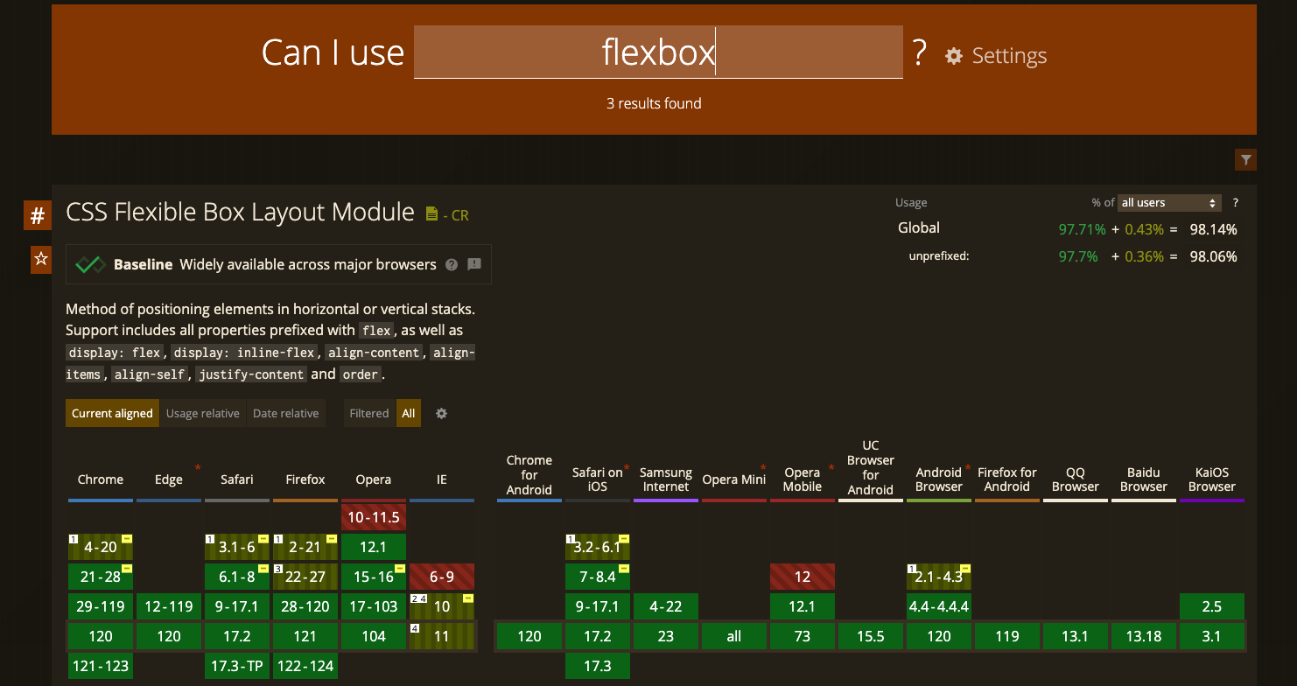Select Firefox 22-27 cell
This screenshot has width=1297, height=686.
(x=305, y=577)
